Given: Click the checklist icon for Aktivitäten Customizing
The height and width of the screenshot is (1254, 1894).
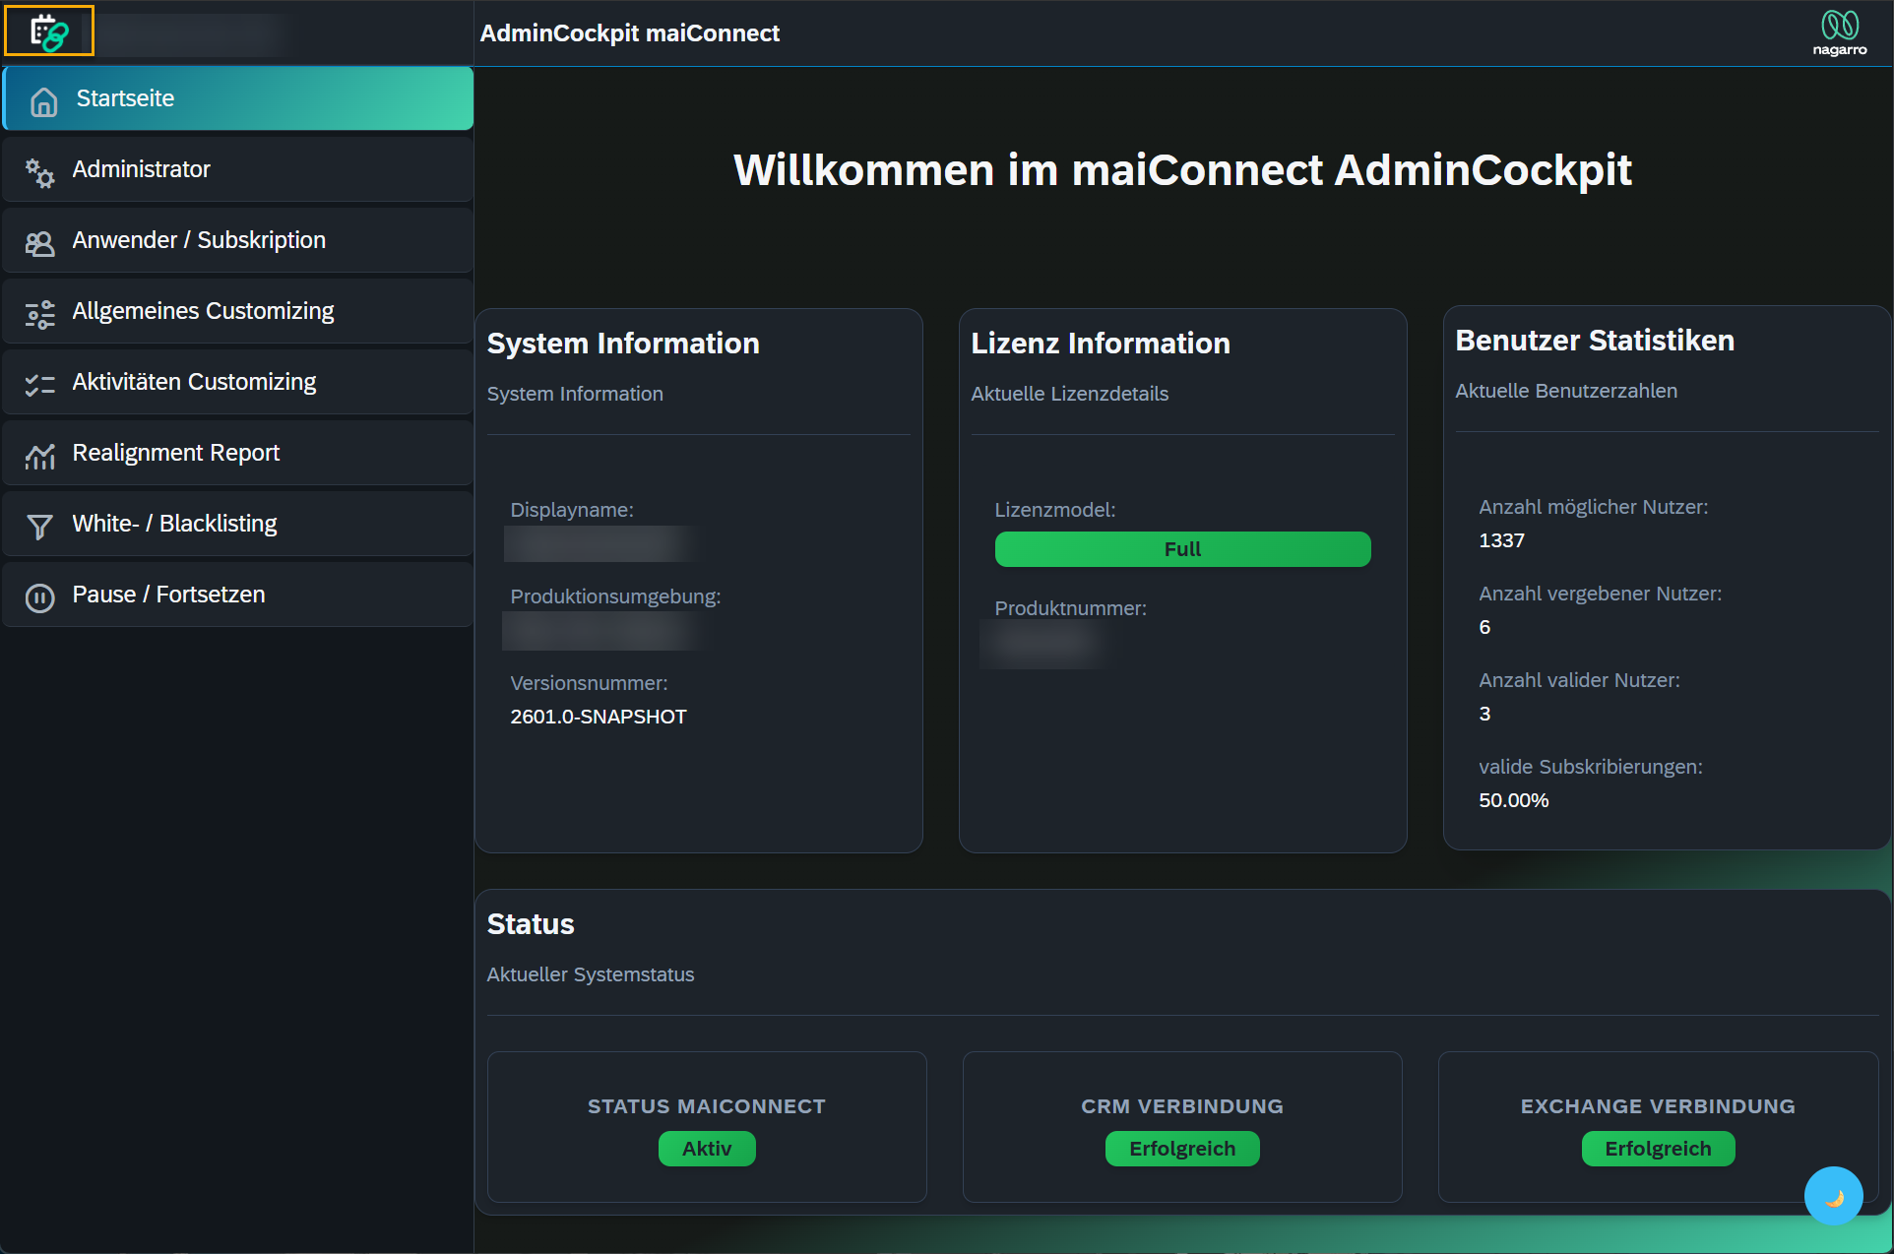Looking at the screenshot, I should [x=39, y=385].
